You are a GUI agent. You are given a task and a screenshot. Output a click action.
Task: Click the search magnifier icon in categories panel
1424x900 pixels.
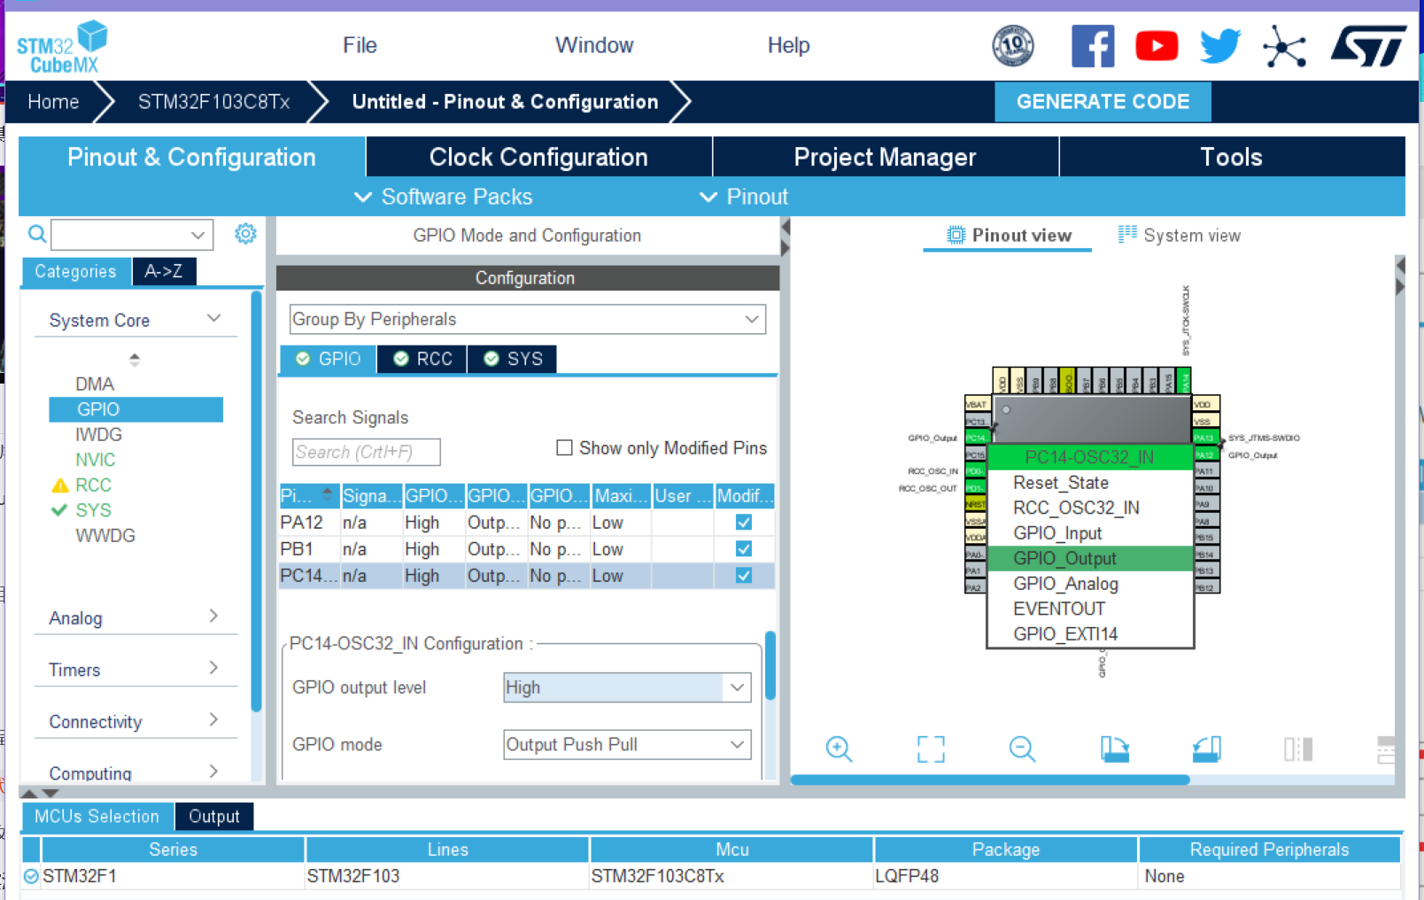(37, 234)
